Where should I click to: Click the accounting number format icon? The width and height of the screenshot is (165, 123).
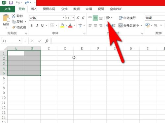[x=148, y=25]
